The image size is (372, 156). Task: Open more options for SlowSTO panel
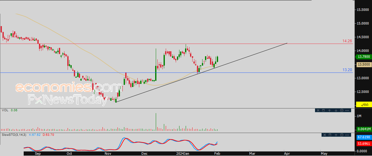pyautogui.click(x=347, y=135)
